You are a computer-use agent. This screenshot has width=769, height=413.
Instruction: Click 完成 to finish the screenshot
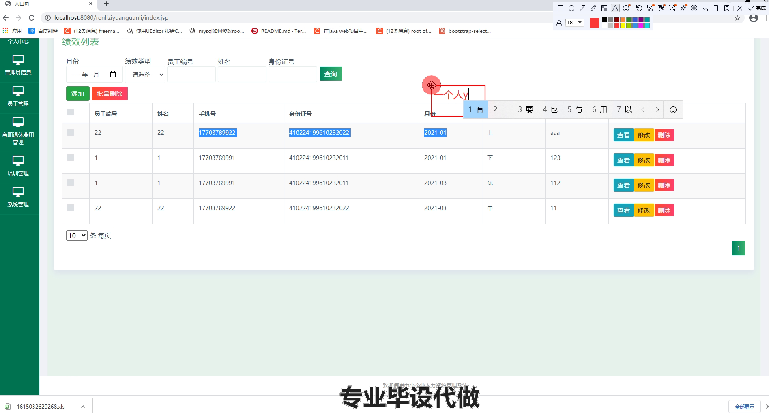point(757,8)
